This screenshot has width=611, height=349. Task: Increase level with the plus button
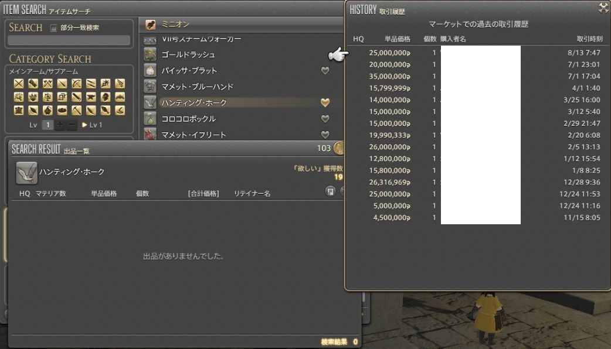click(x=60, y=125)
